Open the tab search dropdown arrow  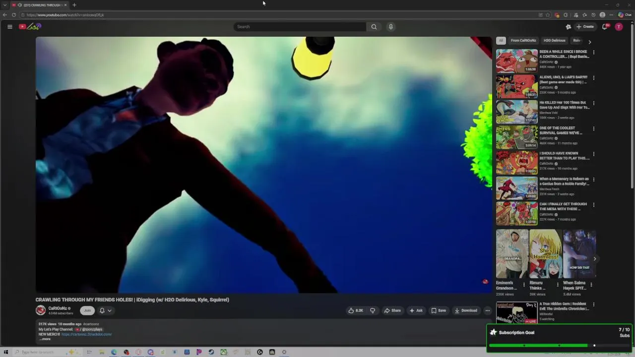tap(5, 5)
